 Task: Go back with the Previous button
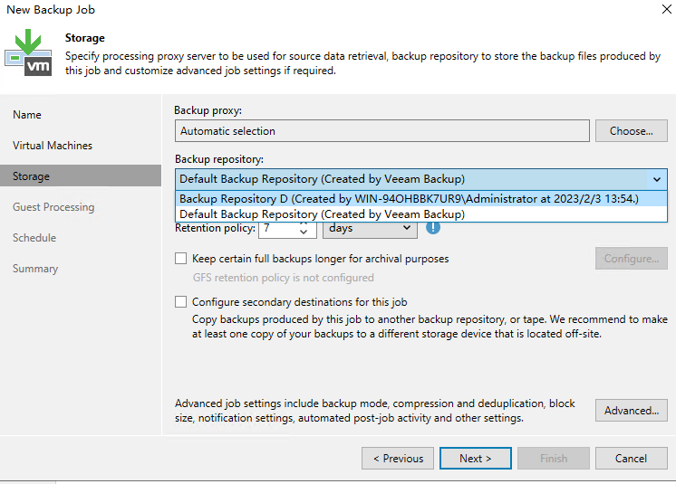(398, 458)
